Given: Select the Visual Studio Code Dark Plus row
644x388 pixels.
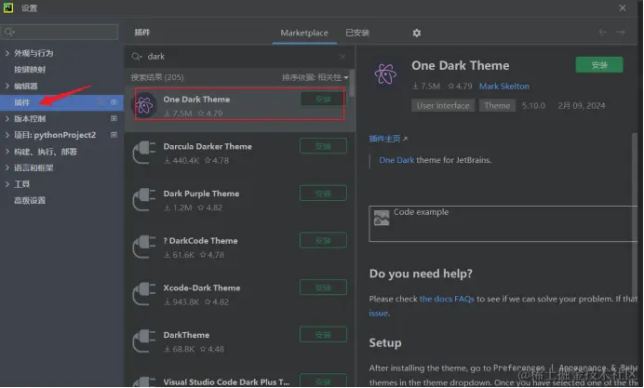Looking at the screenshot, I should coord(239,381).
